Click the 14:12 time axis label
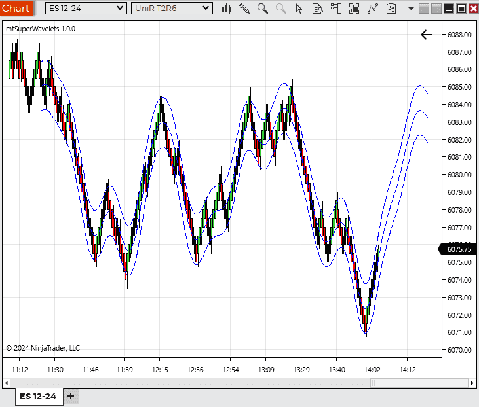The width and height of the screenshot is (479, 407). (408, 370)
